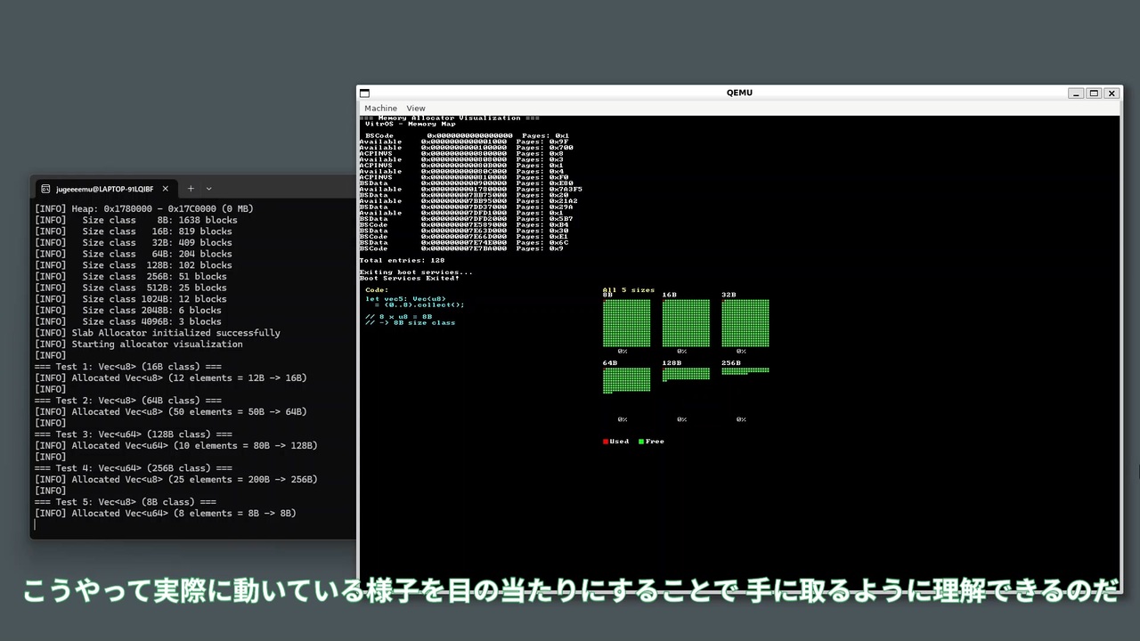Click the '// -> 8B size class' comment
This screenshot has height=641, width=1140.
click(x=410, y=322)
